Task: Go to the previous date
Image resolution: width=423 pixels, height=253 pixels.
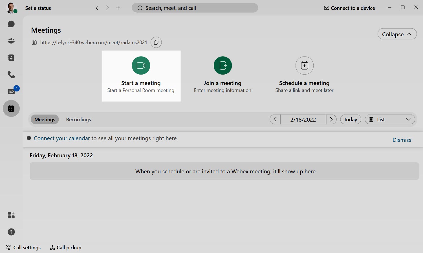Action: (275, 119)
